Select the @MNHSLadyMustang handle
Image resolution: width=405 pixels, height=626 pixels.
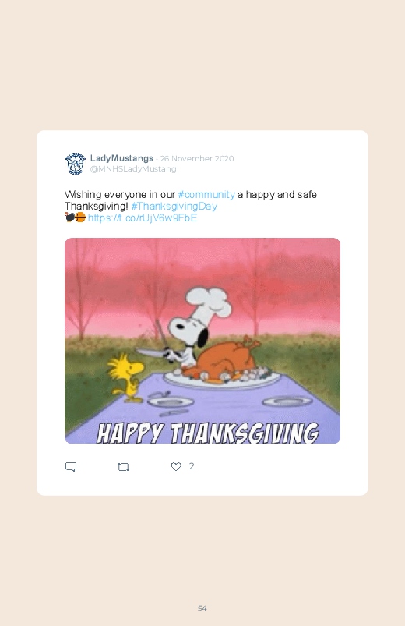click(x=133, y=169)
